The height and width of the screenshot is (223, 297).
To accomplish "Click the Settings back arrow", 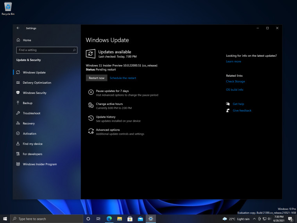I will [18, 28].
